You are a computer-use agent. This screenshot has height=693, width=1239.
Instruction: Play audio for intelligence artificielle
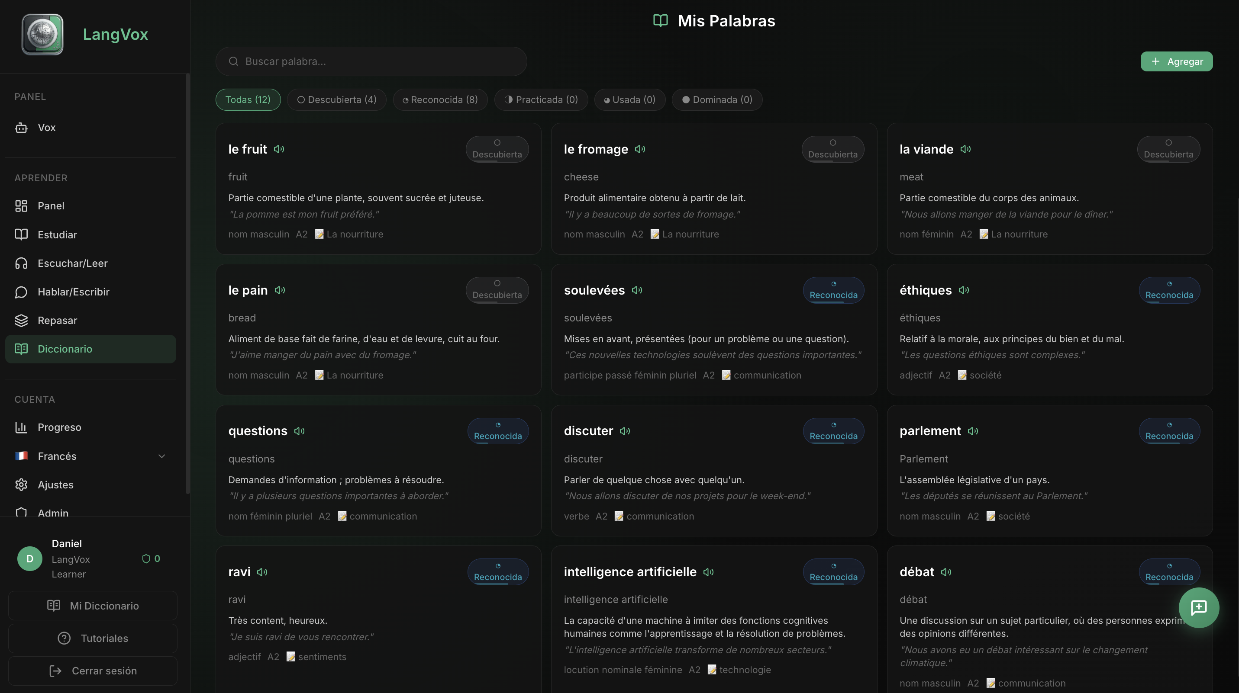click(x=709, y=572)
